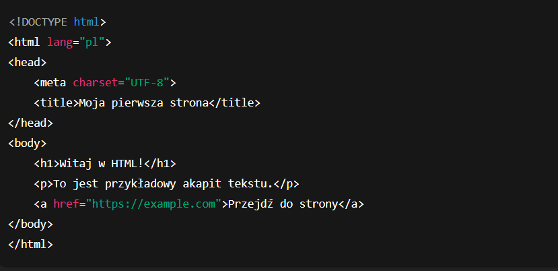Click the closing title tag

pyautogui.click(x=233, y=103)
